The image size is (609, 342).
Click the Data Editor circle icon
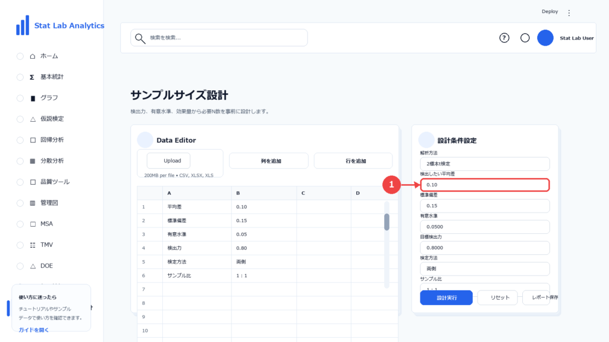click(145, 140)
